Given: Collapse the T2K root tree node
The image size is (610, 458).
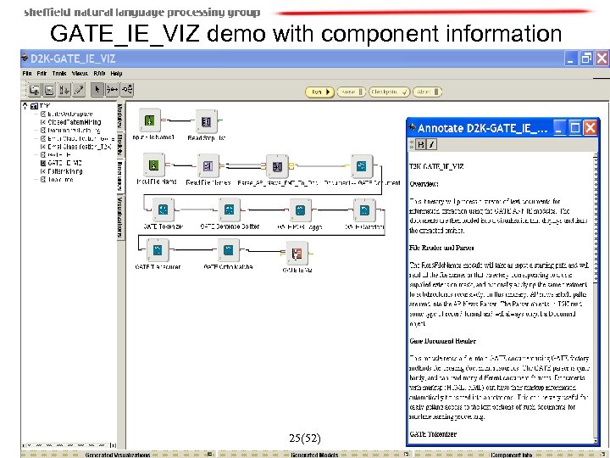Looking at the screenshot, I should (25, 105).
